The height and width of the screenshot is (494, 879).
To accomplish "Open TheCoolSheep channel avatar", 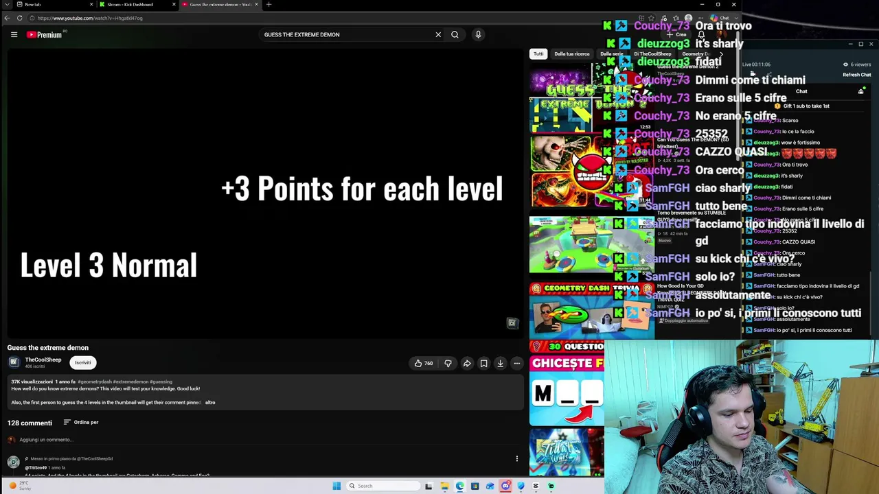I will pyautogui.click(x=14, y=362).
